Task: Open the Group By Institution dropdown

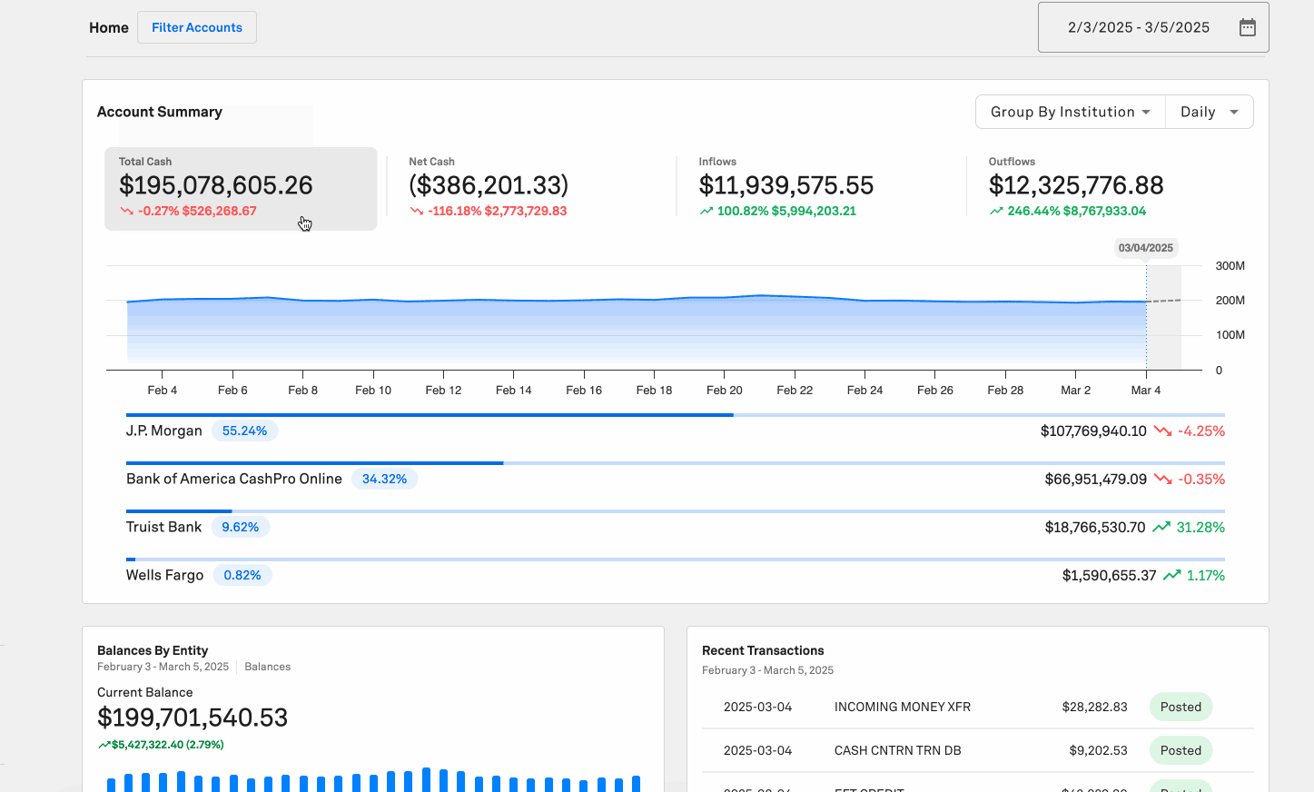Action: pos(1069,111)
